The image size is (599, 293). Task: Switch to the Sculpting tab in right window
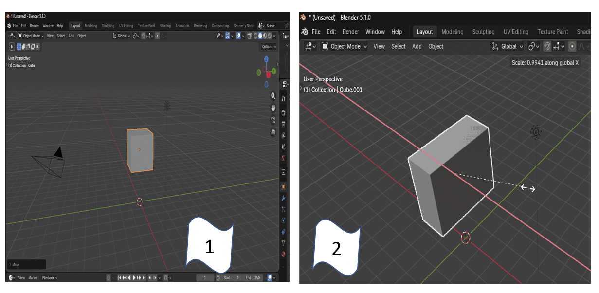(483, 32)
